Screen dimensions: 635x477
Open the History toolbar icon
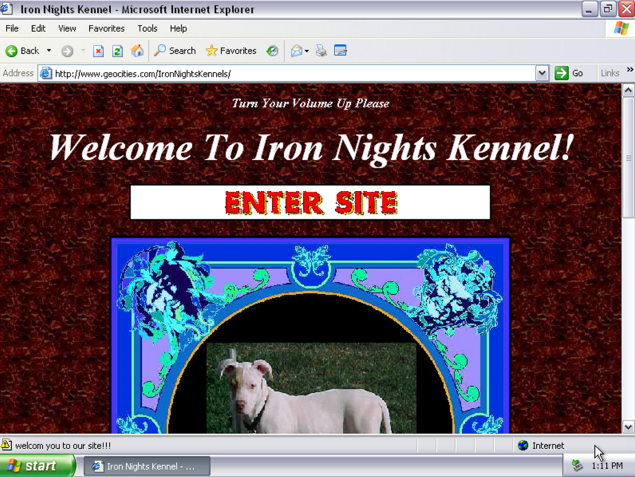pyautogui.click(x=272, y=51)
